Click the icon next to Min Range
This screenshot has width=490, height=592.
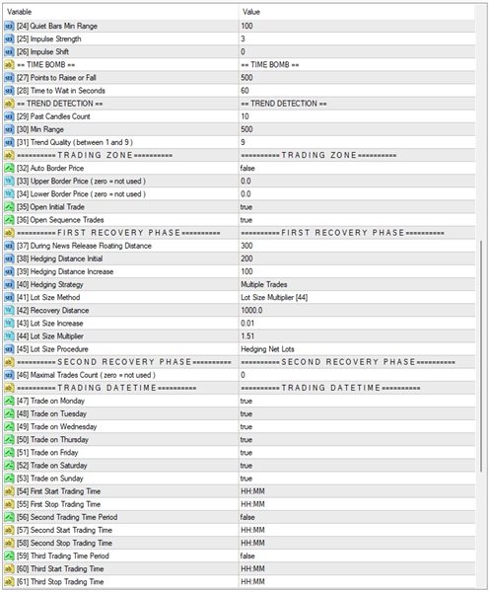9,129
